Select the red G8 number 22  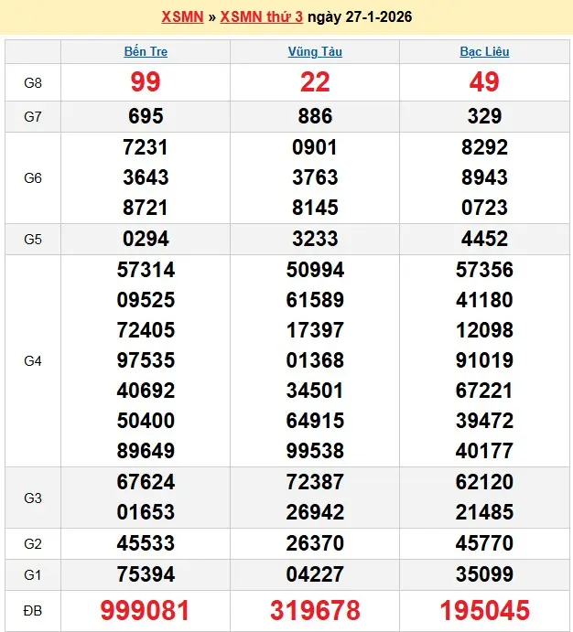point(315,82)
